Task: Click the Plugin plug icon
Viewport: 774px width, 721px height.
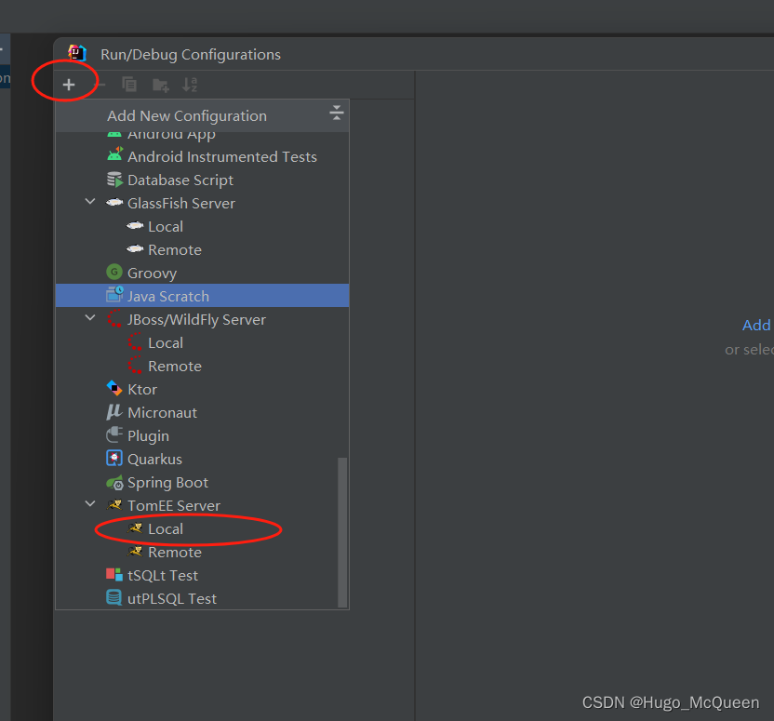Action: click(x=114, y=434)
